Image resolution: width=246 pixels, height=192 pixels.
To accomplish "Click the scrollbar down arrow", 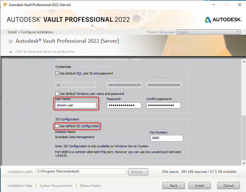I will pos(244,162).
